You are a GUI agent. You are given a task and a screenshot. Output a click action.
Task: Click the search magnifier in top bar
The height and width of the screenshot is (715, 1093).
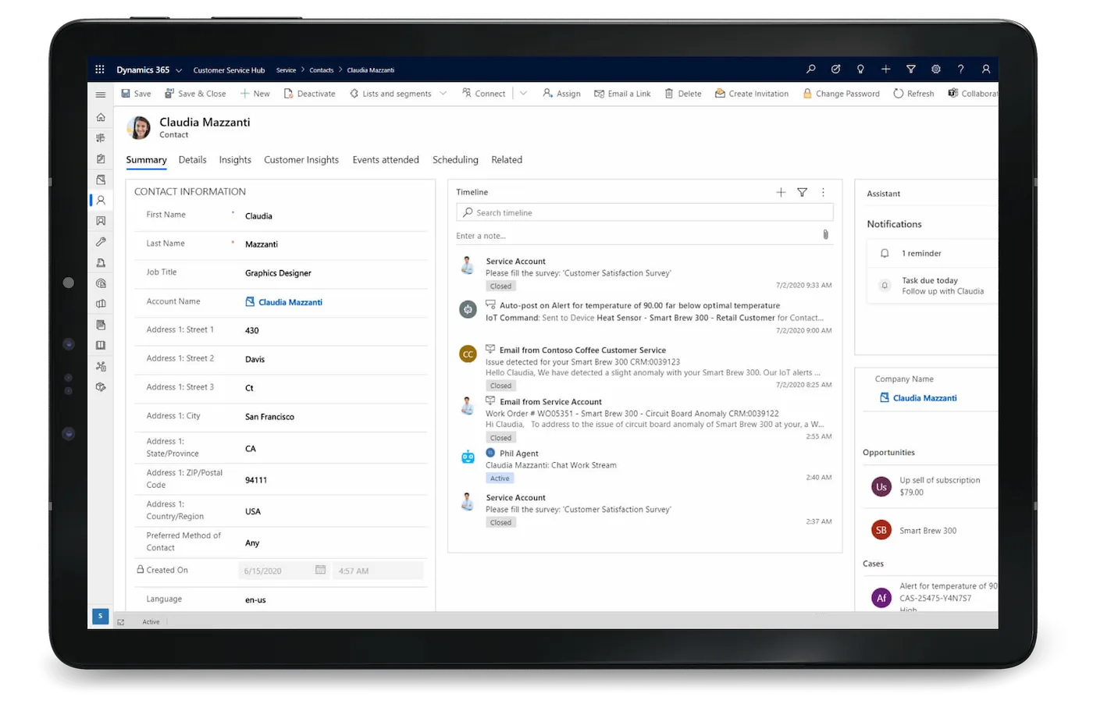(811, 69)
